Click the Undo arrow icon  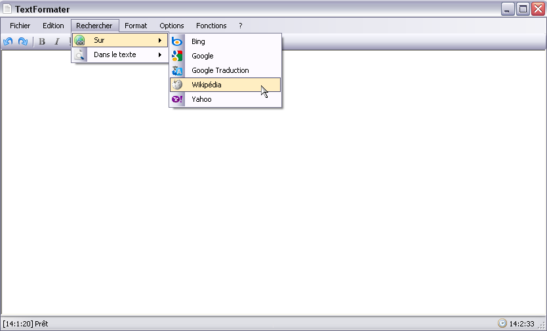[x=8, y=41]
